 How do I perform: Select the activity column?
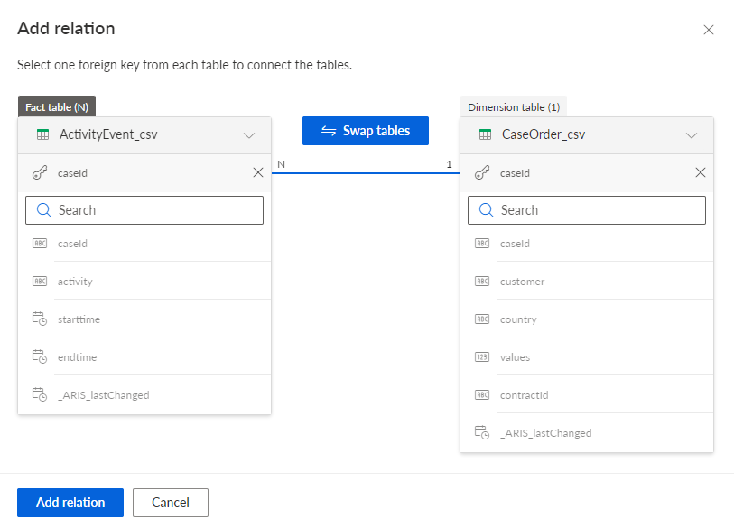coord(144,282)
